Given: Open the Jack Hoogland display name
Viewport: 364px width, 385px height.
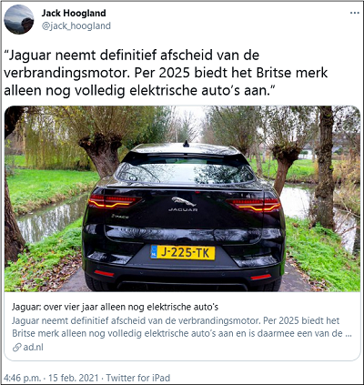Looking at the screenshot, I should pyautogui.click(x=74, y=13).
